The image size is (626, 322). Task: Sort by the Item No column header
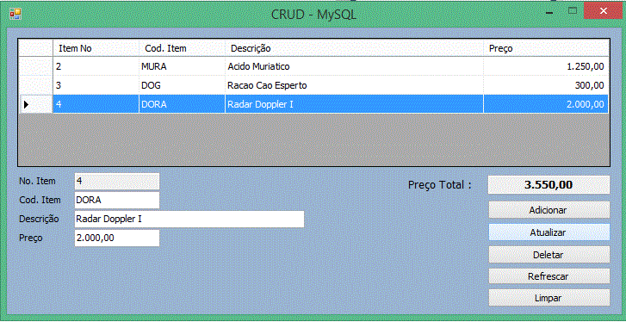[x=96, y=48]
